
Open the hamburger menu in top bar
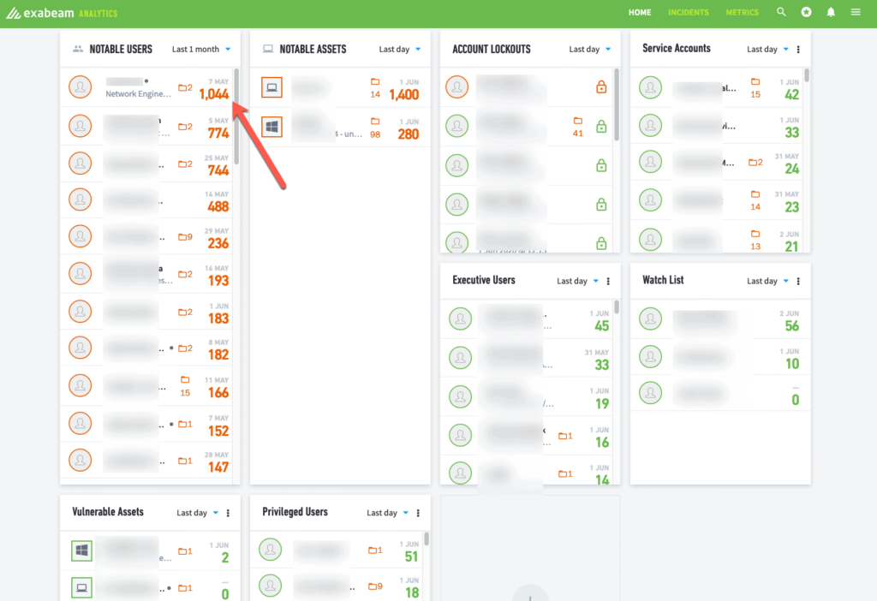856,13
